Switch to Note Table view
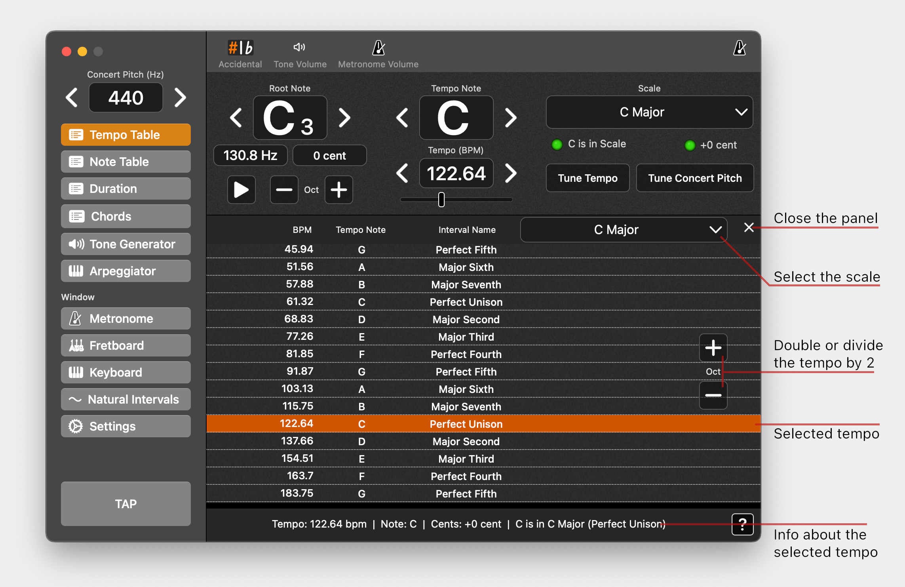 pyautogui.click(x=125, y=162)
